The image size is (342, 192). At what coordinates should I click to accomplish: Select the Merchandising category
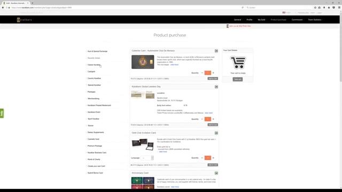94,99
